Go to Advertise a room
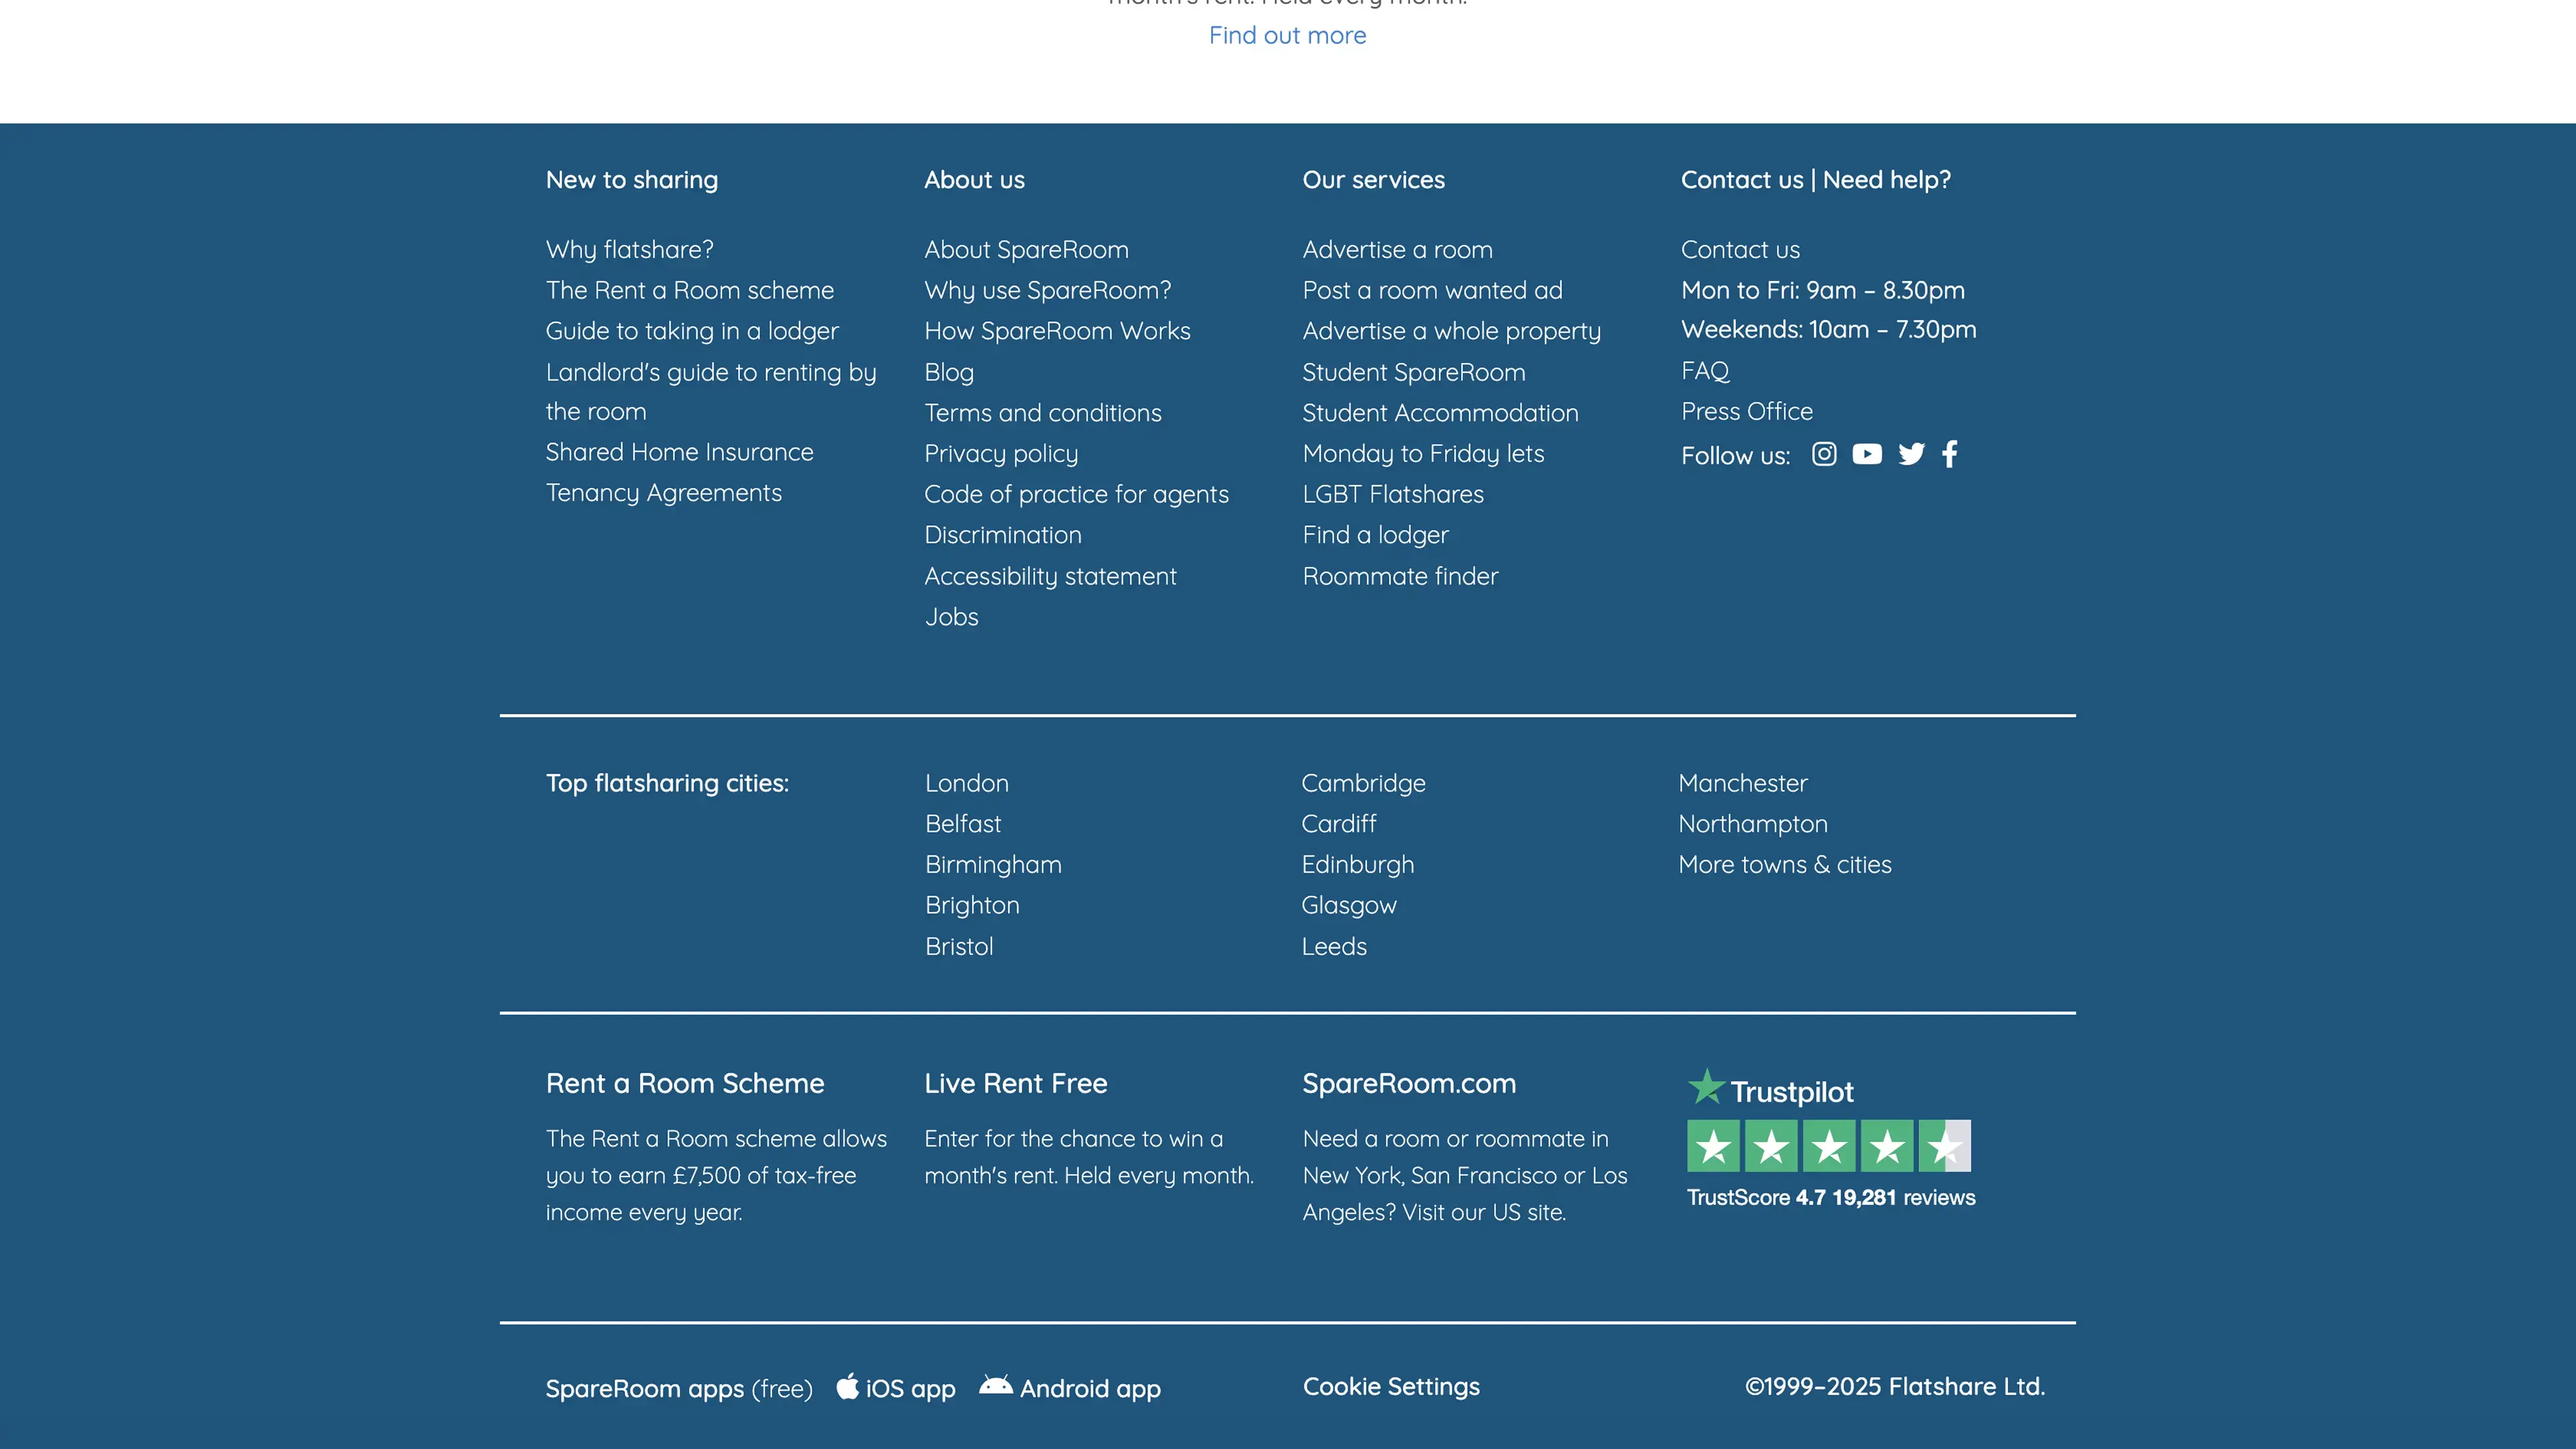This screenshot has width=2576, height=1449. (x=1396, y=249)
